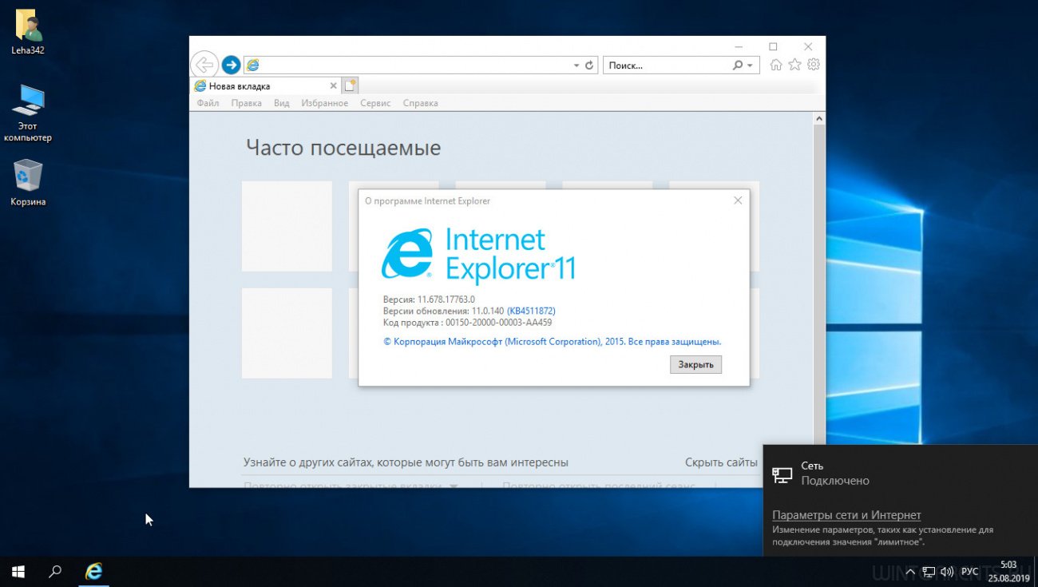The image size is (1038, 587).
Task: Open the Windows Start button
Action: [18, 572]
